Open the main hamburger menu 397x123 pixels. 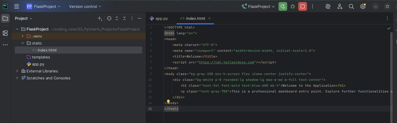point(17,6)
